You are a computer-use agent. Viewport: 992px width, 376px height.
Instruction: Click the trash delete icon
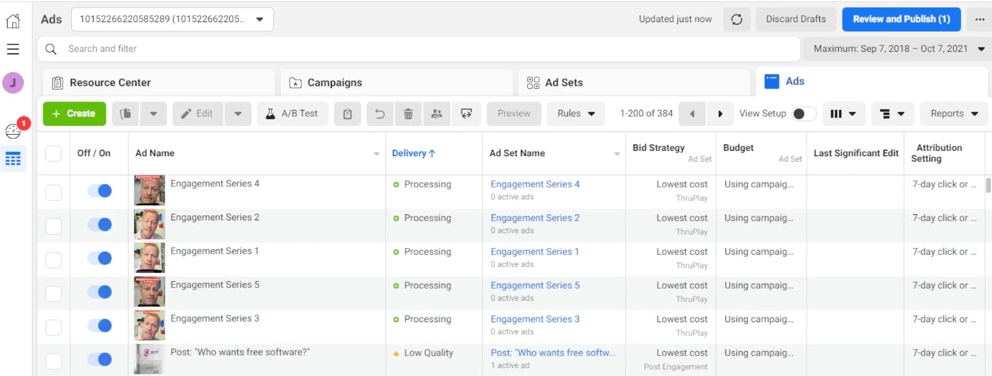pyautogui.click(x=409, y=114)
